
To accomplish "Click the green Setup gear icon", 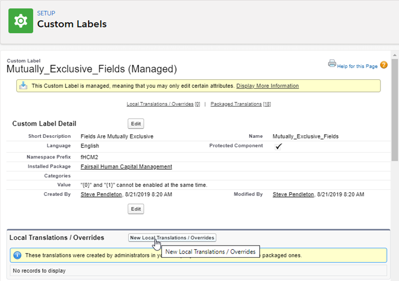I will click(21, 21).
